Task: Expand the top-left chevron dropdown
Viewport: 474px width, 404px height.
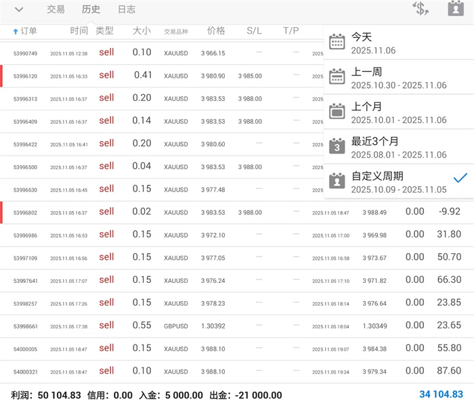Action: (19, 9)
